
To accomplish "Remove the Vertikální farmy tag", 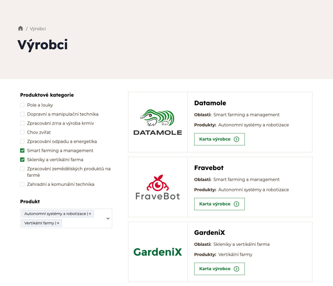I will 58,223.
